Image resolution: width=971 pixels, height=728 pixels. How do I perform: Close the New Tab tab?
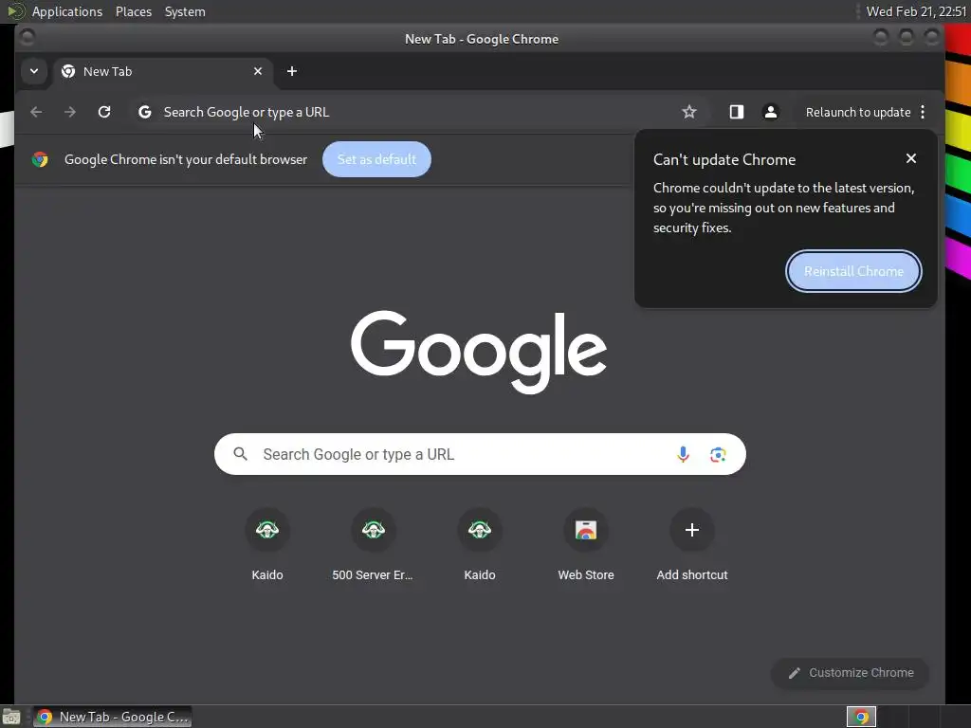258,71
